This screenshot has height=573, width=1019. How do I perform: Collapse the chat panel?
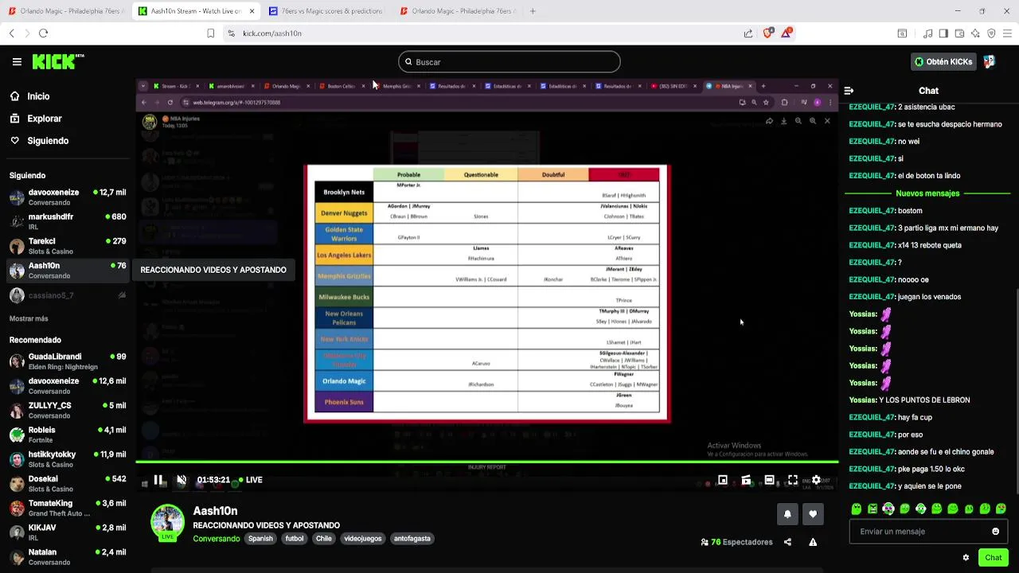tap(849, 91)
